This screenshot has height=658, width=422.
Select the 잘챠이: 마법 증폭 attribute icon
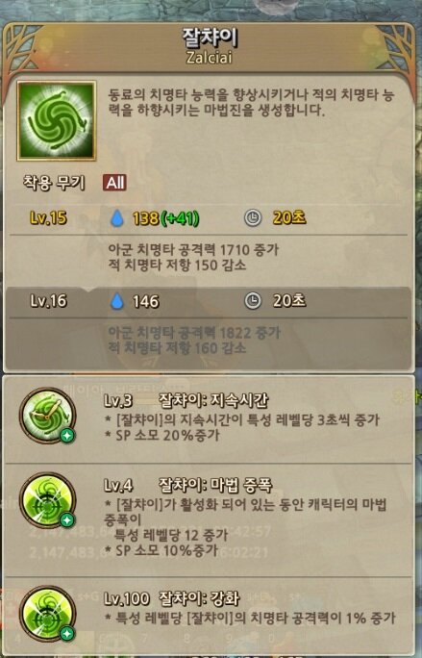coord(48,500)
